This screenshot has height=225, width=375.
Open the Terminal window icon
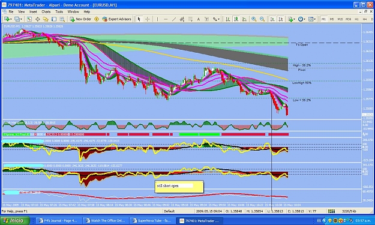(x=54, y=19)
